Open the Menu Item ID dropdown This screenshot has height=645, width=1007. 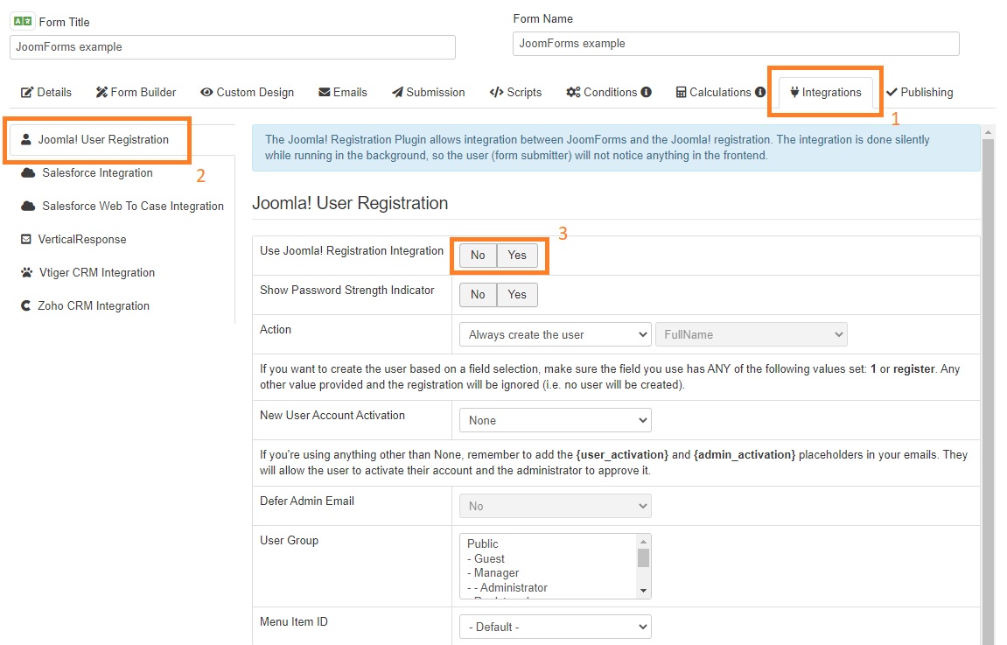(555, 626)
